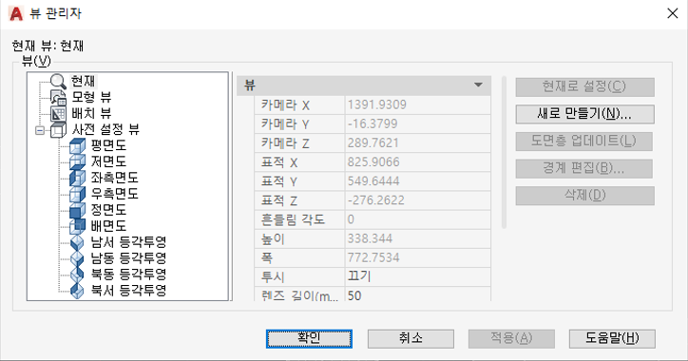Click the 남서 등각투영 isometric icon
The image size is (688, 361).
77,242
